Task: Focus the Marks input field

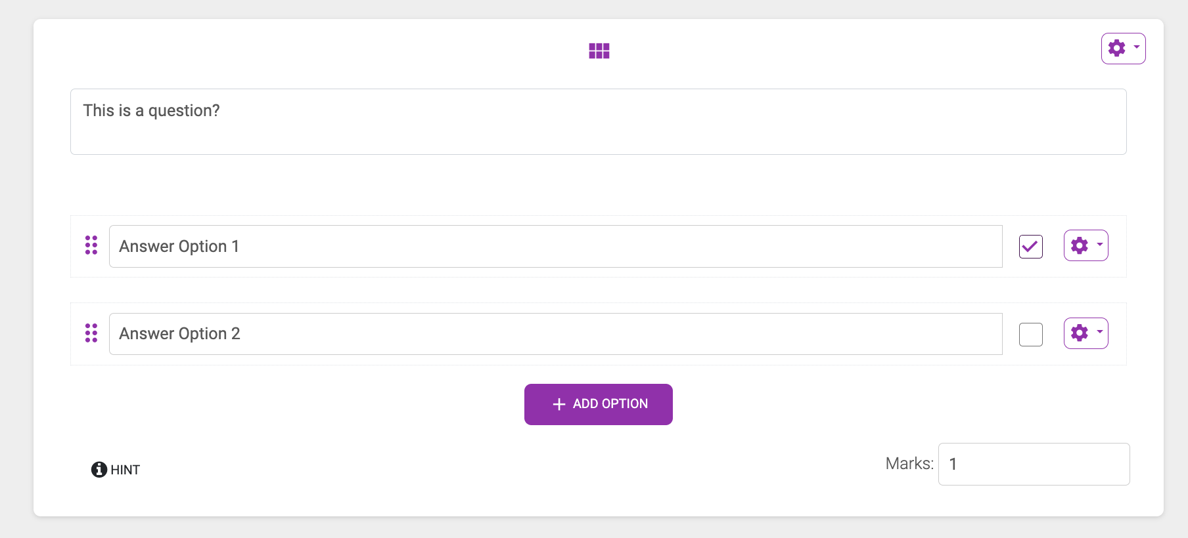Action: 1034,465
